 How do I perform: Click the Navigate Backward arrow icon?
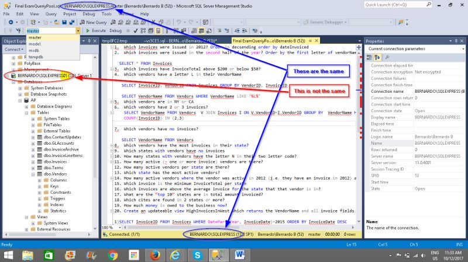(x=11, y=22)
